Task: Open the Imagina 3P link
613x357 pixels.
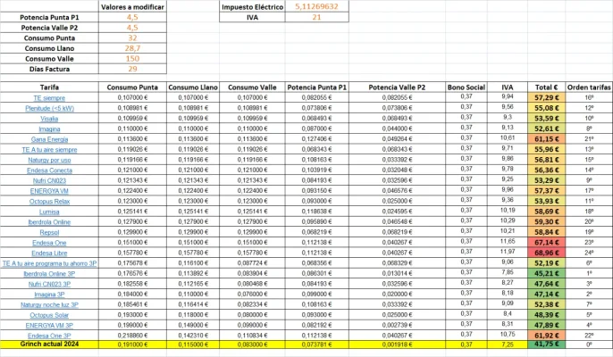Action: click(49, 295)
